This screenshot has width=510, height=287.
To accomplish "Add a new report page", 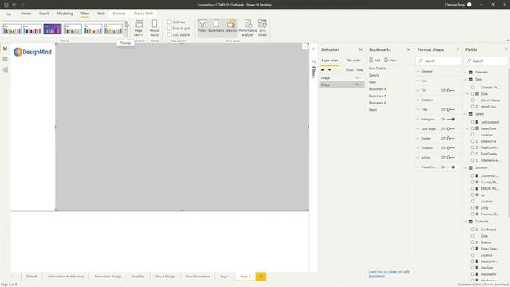I will pos(261,277).
